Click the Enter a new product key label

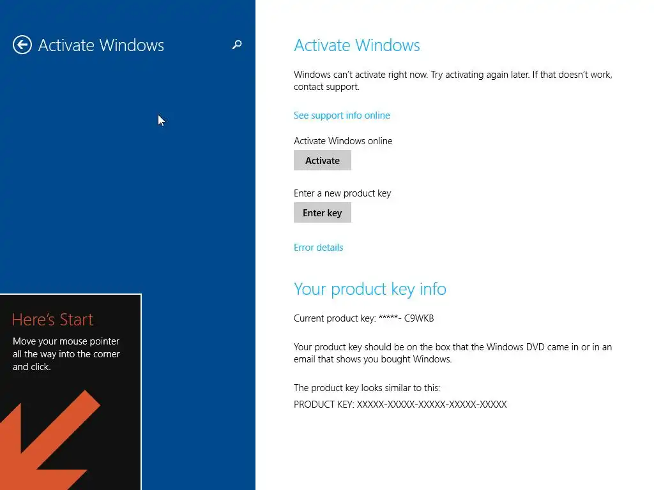(x=342, y=193)
